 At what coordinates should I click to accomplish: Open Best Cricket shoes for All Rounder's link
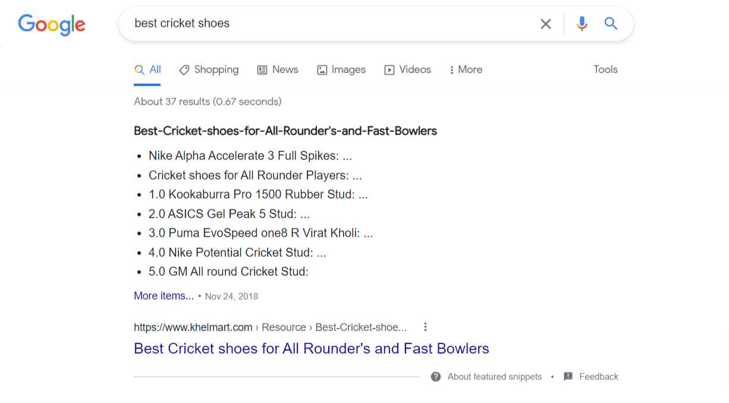click(x=312, y=348)
